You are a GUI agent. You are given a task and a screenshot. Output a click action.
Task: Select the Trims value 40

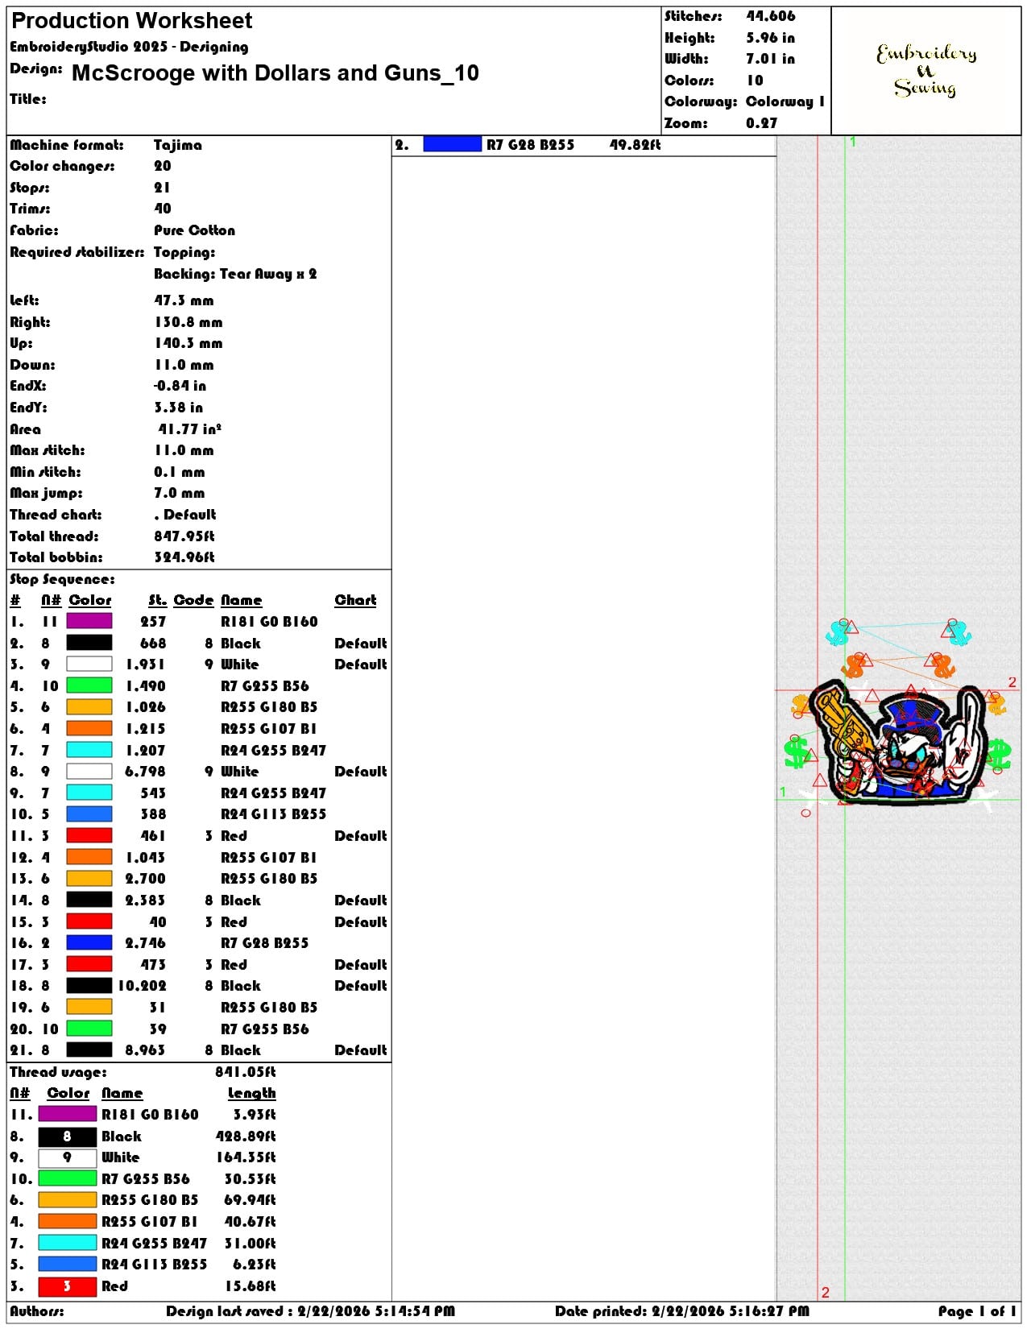163,209
